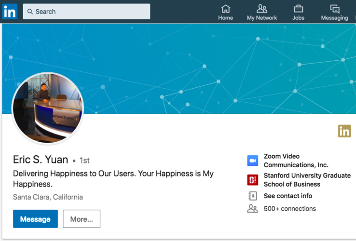Image resolution: width=356 pixels, height=241 pixels.
Task: Click the connections people icon
Action: 252,209
